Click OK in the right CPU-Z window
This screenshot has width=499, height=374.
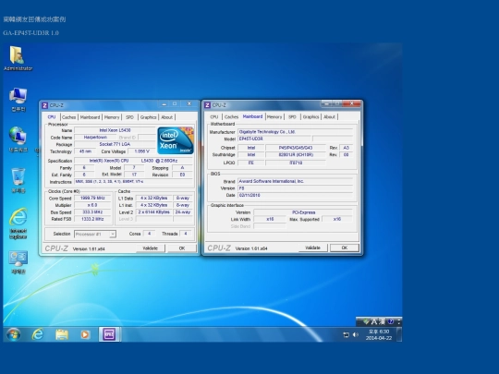(x=345, y=247)
